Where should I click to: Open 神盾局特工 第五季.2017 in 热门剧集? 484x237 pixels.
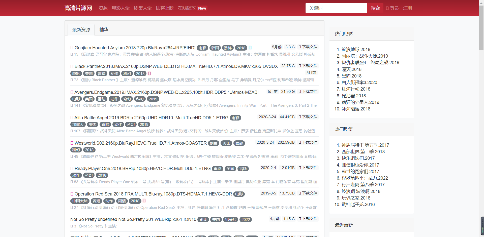tap(365, 145)
